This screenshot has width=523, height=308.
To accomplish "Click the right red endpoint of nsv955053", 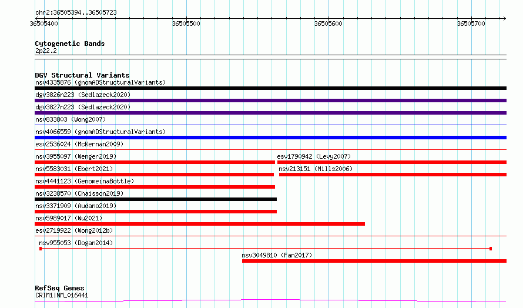I will 491,249.
